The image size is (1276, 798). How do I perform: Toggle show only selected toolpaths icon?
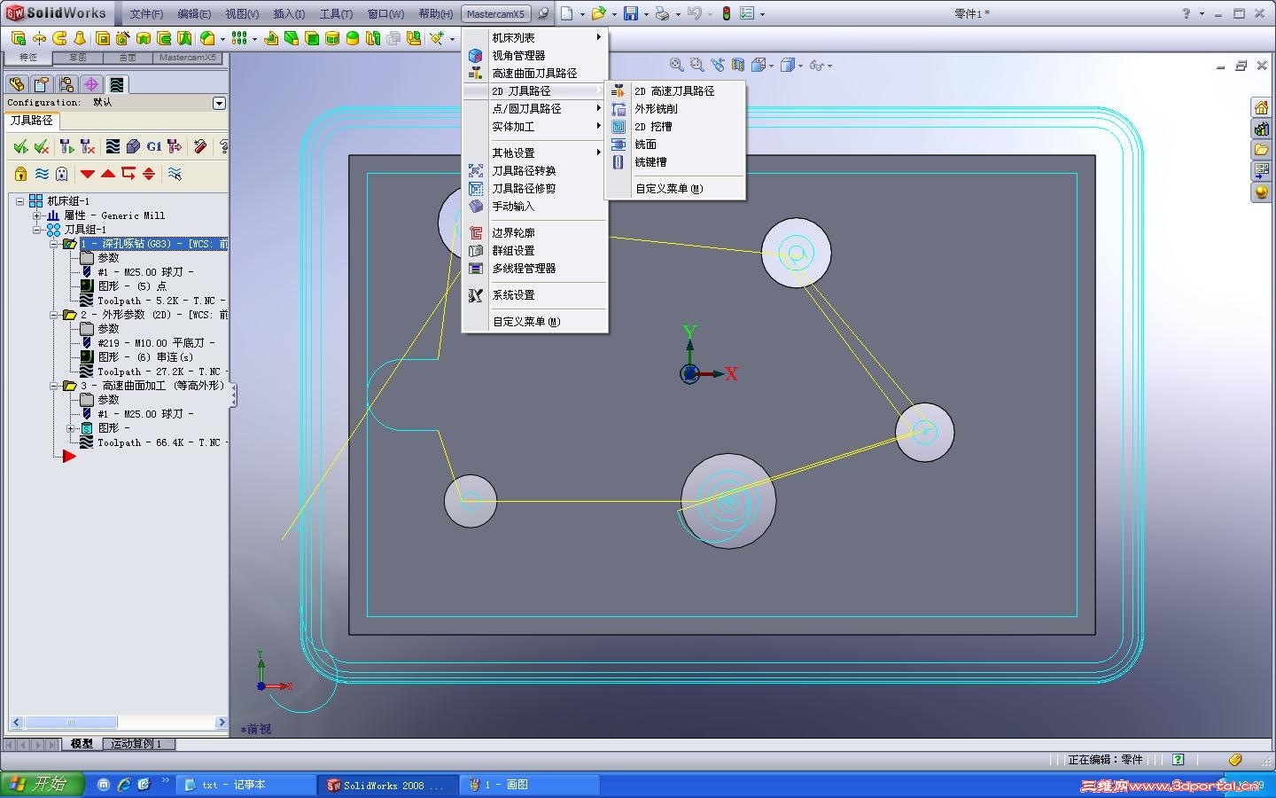point(175,174)
